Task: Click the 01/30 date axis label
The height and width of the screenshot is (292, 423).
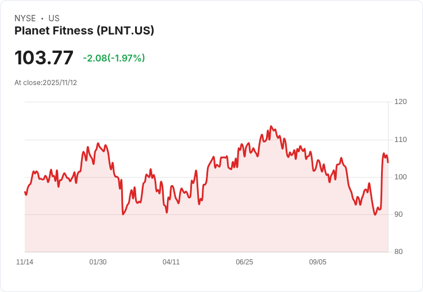Action: coord(98,262)
